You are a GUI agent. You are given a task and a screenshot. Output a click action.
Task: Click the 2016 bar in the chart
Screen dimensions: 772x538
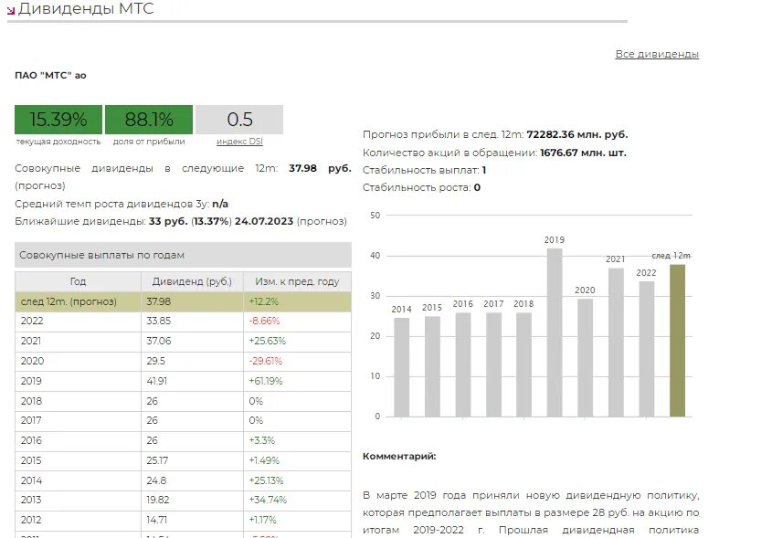coord(463,364)
